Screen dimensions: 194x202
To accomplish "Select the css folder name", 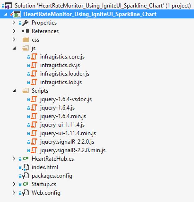I will coord(35,40).
